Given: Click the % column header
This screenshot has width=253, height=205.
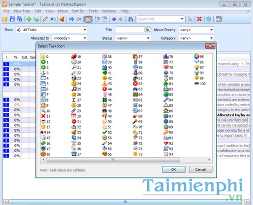Looking at the screenshot, I should 15,57.
